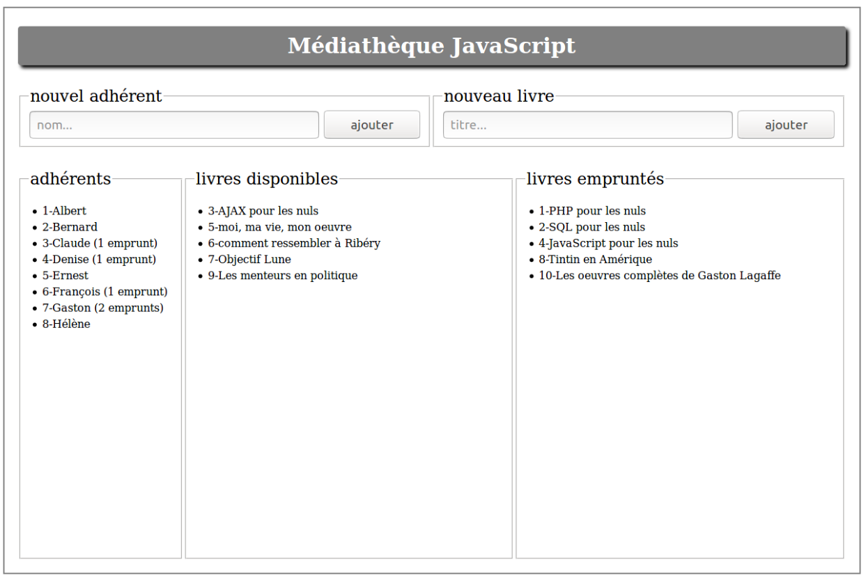Click borrowed book 1-PHP pour les nuls
This screenshot has height=580, width=866.
click(x=592, y=211)
